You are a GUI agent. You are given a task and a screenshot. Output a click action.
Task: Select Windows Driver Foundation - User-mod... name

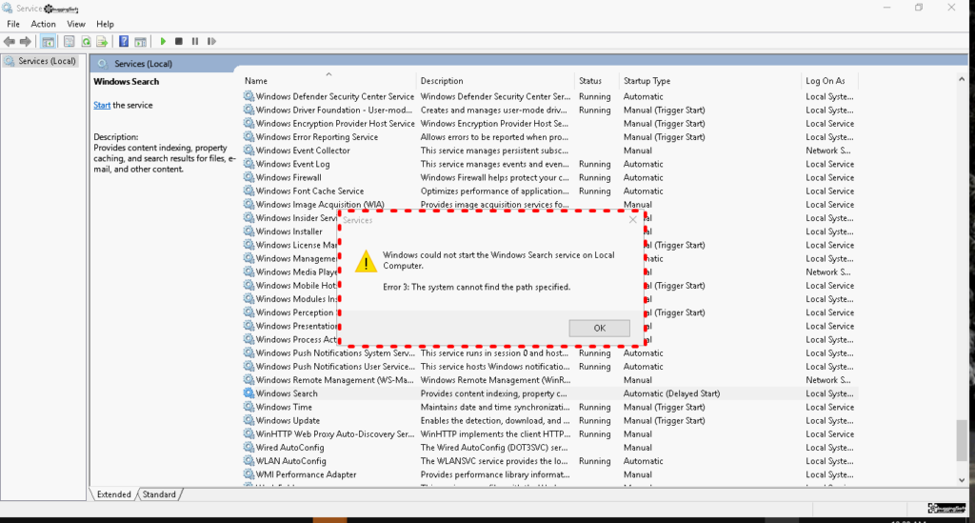point(334,111)
